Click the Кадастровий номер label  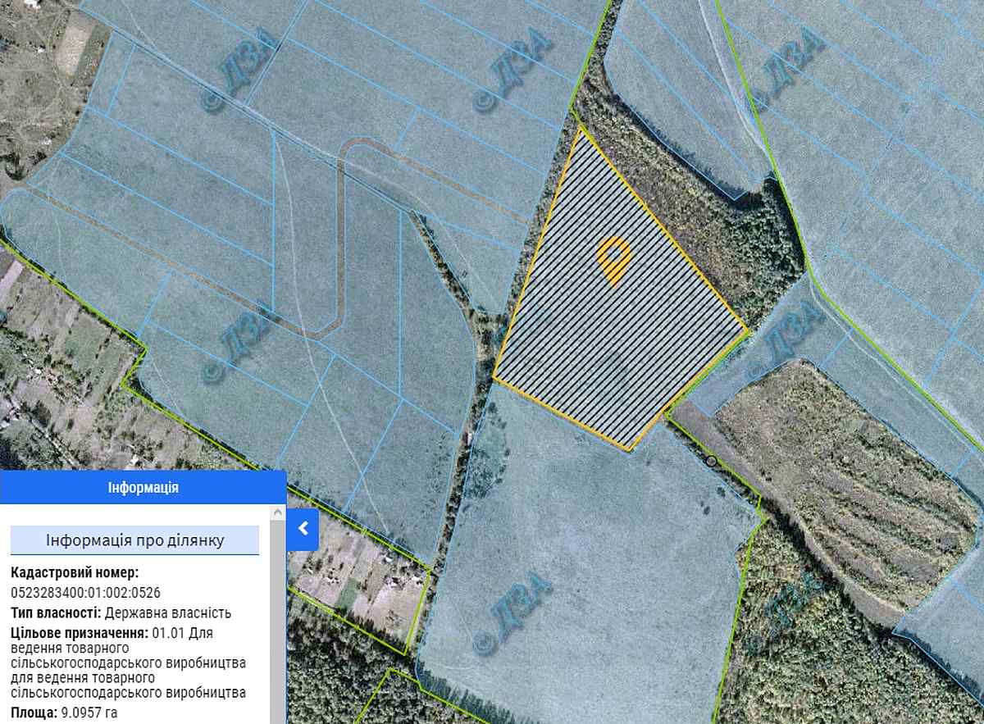[75, 572]
